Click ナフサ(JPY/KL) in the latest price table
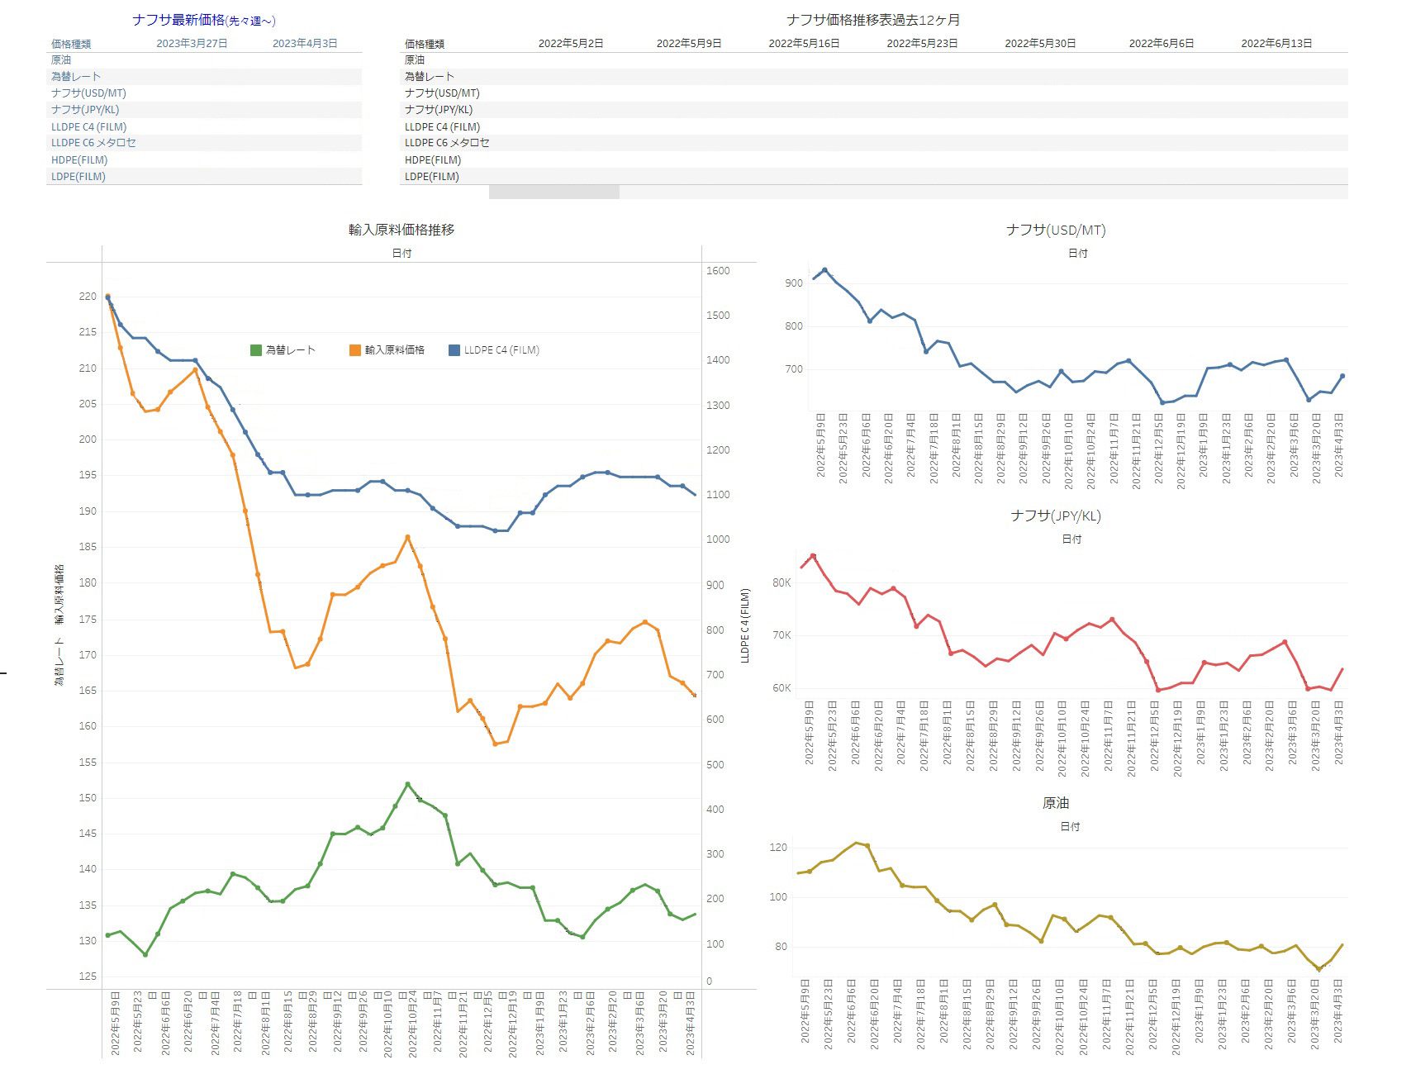Viewport: 1411px width, 1074px height. [85, 109]
